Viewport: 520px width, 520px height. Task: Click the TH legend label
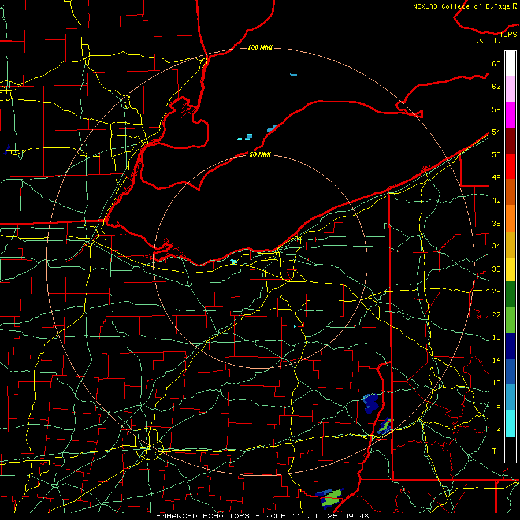(496, 451)
